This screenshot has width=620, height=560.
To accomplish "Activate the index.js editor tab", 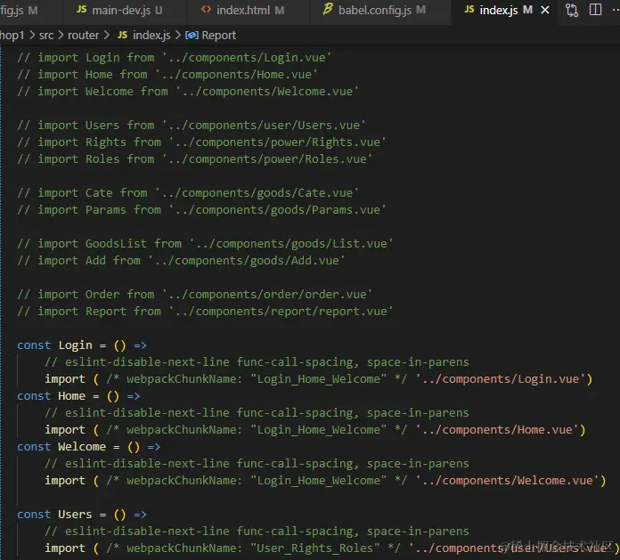I will 498,11.
